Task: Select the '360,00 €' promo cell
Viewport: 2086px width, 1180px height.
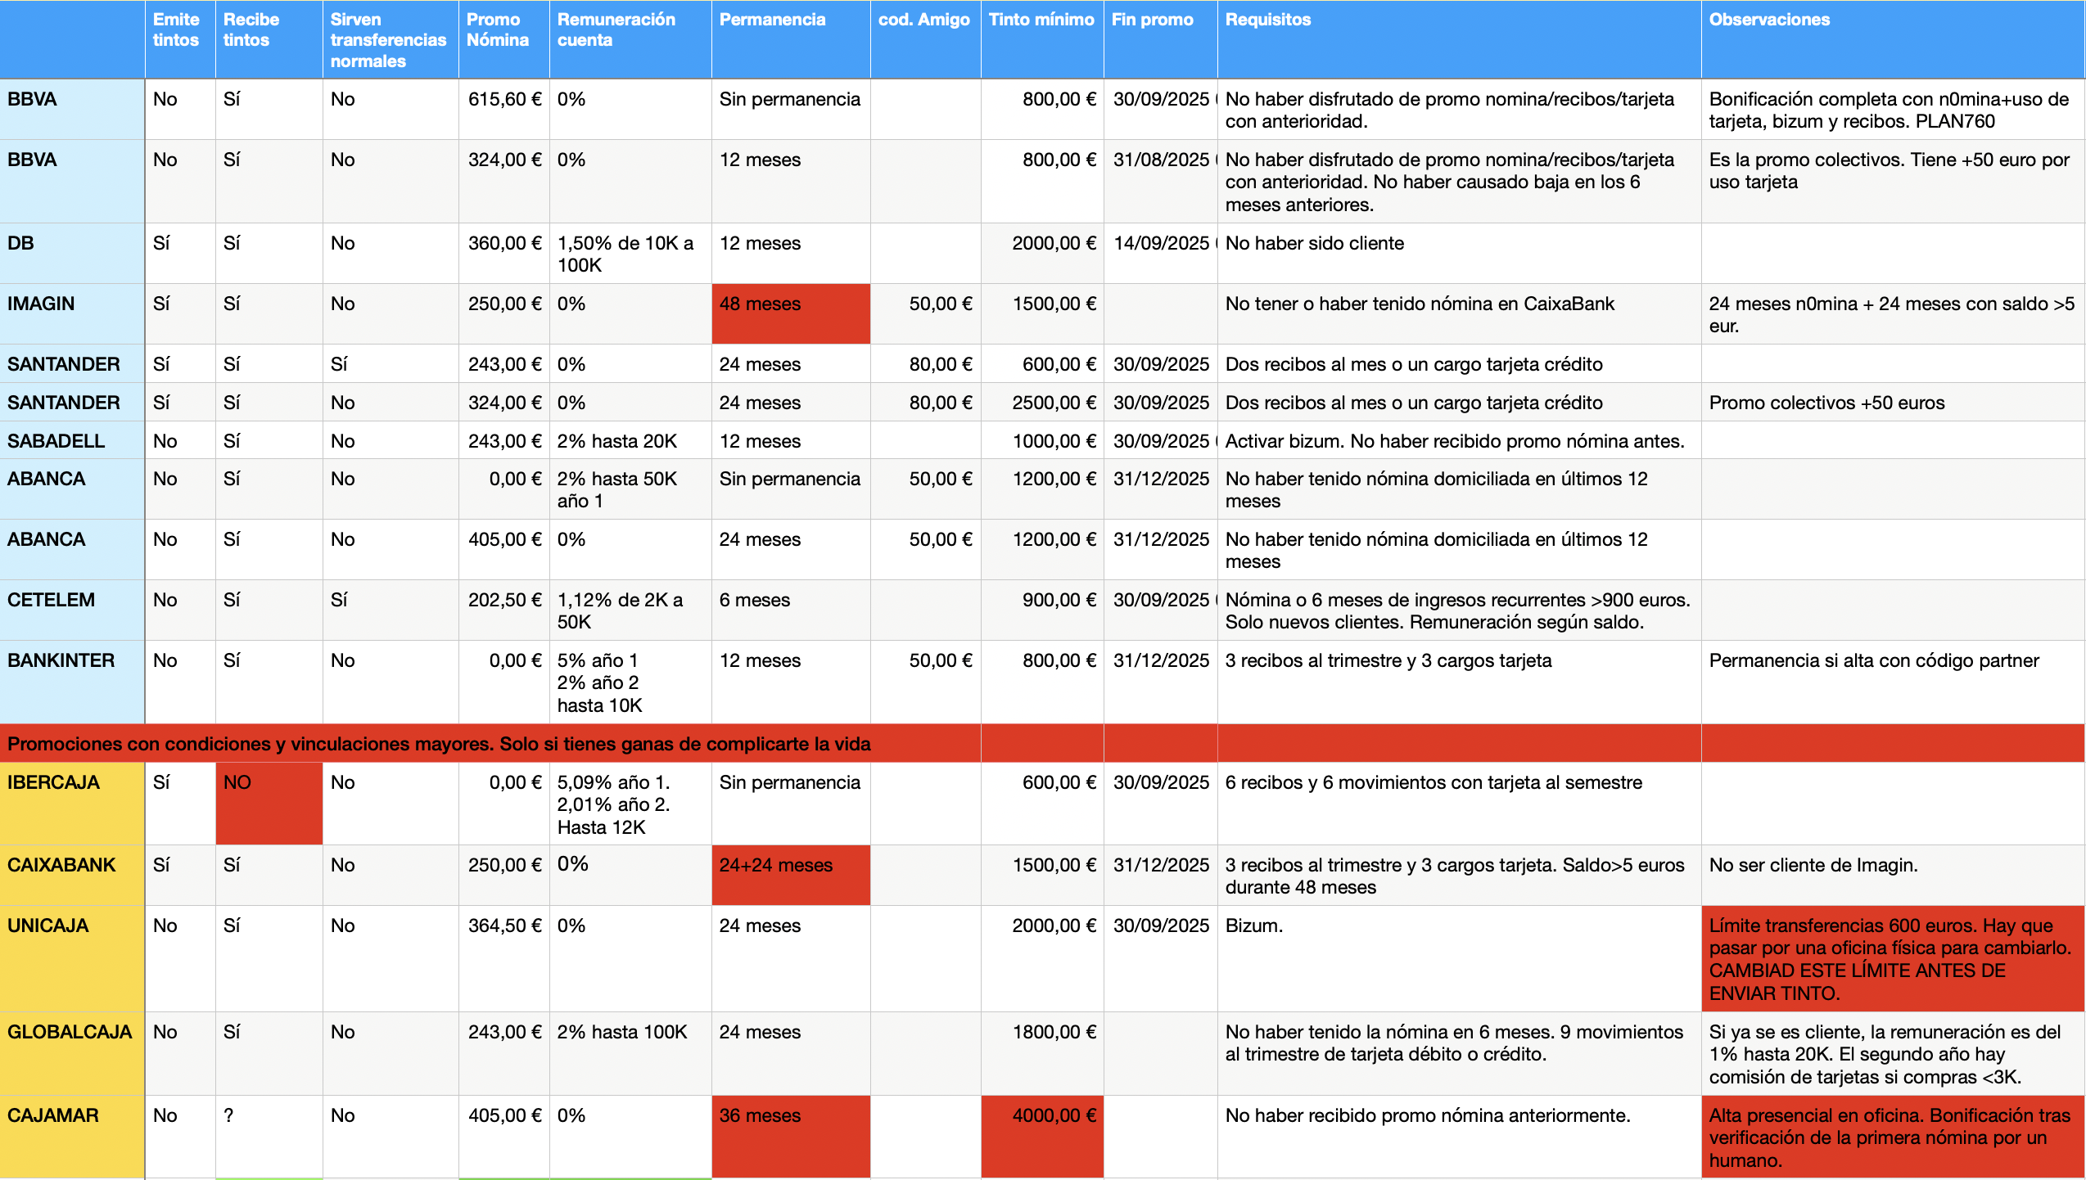Action: (503, 253)
